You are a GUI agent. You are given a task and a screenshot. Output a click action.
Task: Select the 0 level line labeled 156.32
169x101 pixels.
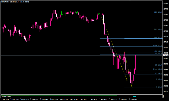[x=143, y=88]
